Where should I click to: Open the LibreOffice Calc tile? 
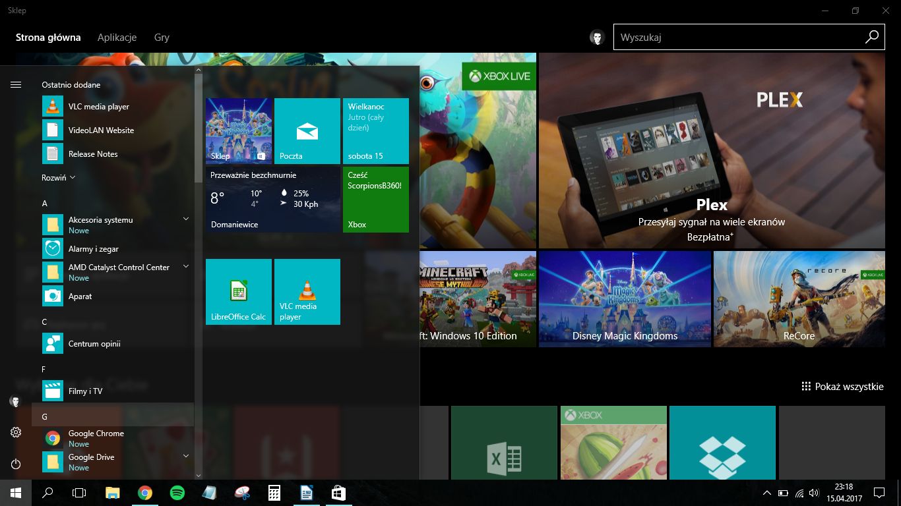tap(239, 292)
